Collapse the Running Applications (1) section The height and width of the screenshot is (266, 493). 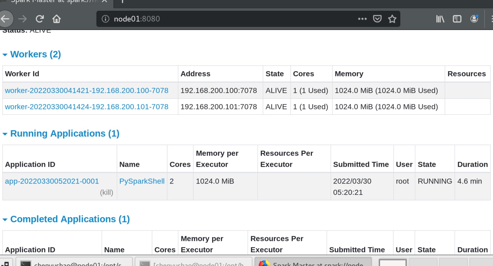(x=61, y=134)
